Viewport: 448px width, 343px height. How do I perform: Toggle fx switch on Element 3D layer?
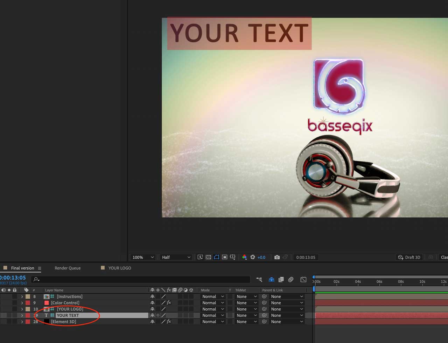[x=169, y=322]
